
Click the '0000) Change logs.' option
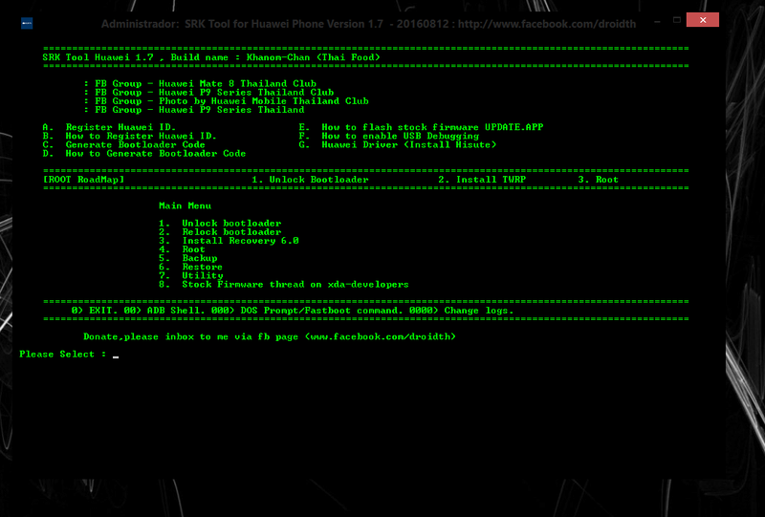click(x=461, y=311)
